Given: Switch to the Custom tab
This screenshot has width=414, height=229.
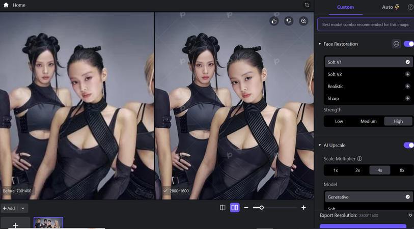Looking at the screenshot, I should coord(345,7).
